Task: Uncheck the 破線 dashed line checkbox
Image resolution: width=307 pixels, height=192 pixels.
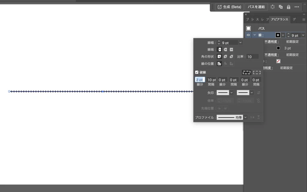Action: [197, 72]
